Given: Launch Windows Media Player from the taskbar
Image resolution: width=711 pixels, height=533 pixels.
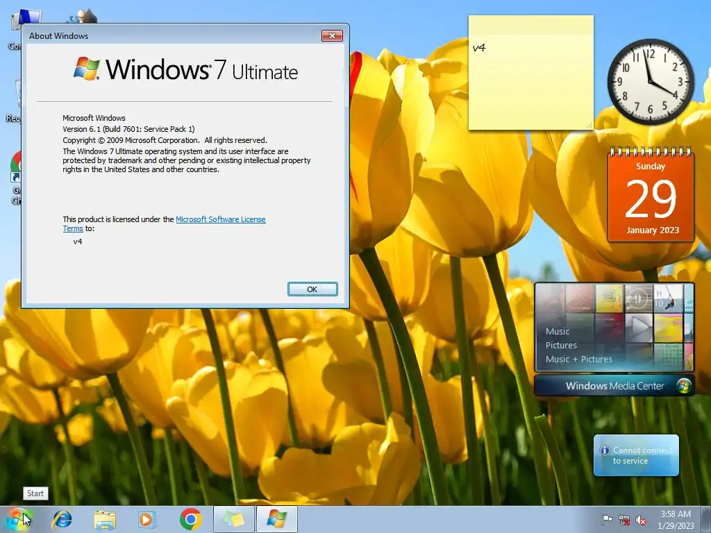Looking at the screenshot, I should pyautogui.click(x=147, y=519).
